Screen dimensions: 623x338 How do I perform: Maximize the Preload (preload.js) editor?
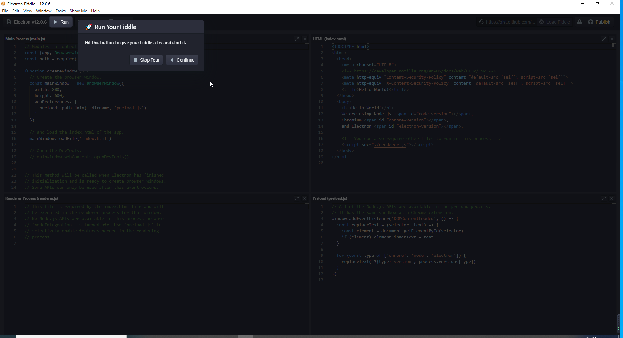[x=604, y=198]
